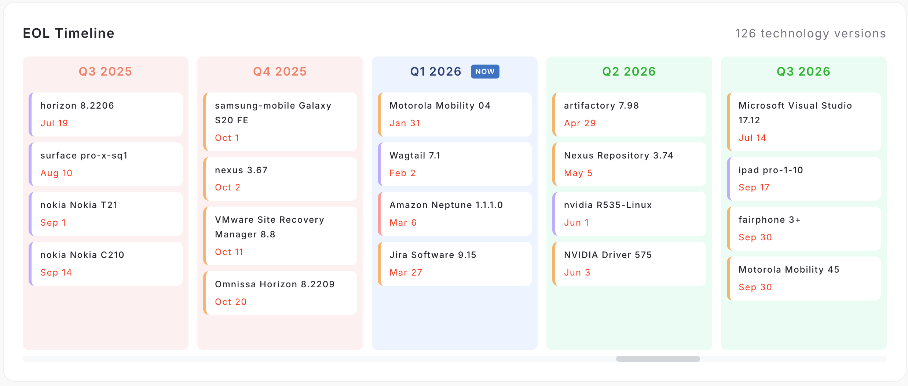Image resolution: width=908 pixels, height=386 pixels.
Task: Open Motorola Mobility 04 card
Action: [x=455, y=114]
